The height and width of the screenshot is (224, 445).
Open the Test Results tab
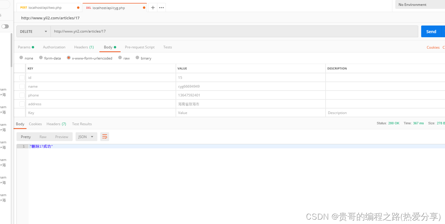click(x=82, y=124)
